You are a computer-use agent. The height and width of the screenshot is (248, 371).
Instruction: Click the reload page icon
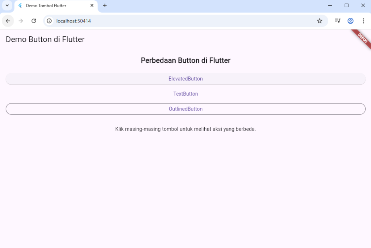click(x=34, y=21)
